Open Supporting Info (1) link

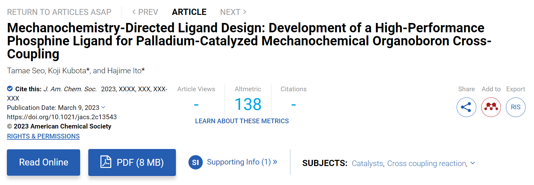(242, 162)
